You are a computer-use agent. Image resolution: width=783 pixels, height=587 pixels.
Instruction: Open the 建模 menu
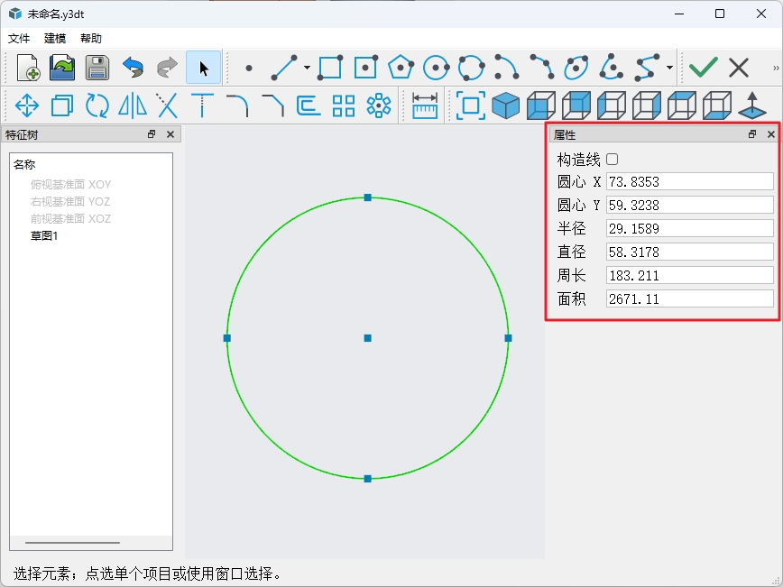pos(55,39)
